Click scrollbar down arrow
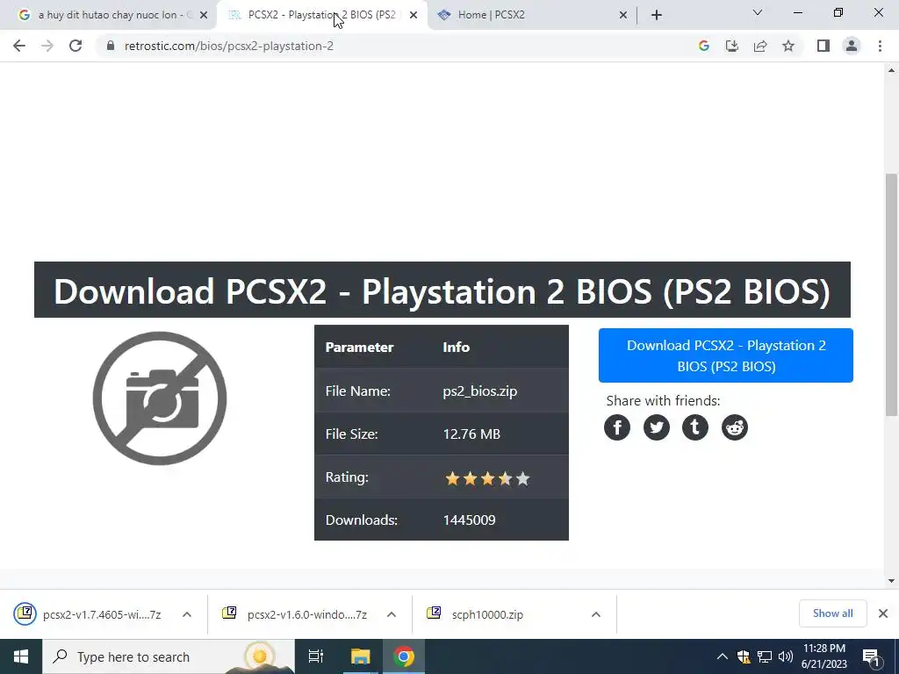This screenshot has height=674, width=899. [x=892, y=581]
